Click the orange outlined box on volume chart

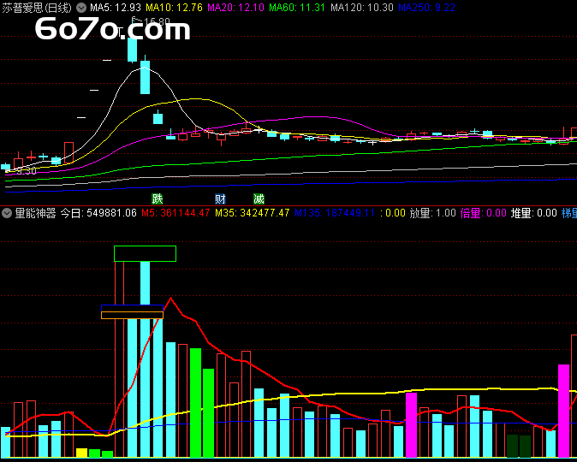[x=132, y=315]
